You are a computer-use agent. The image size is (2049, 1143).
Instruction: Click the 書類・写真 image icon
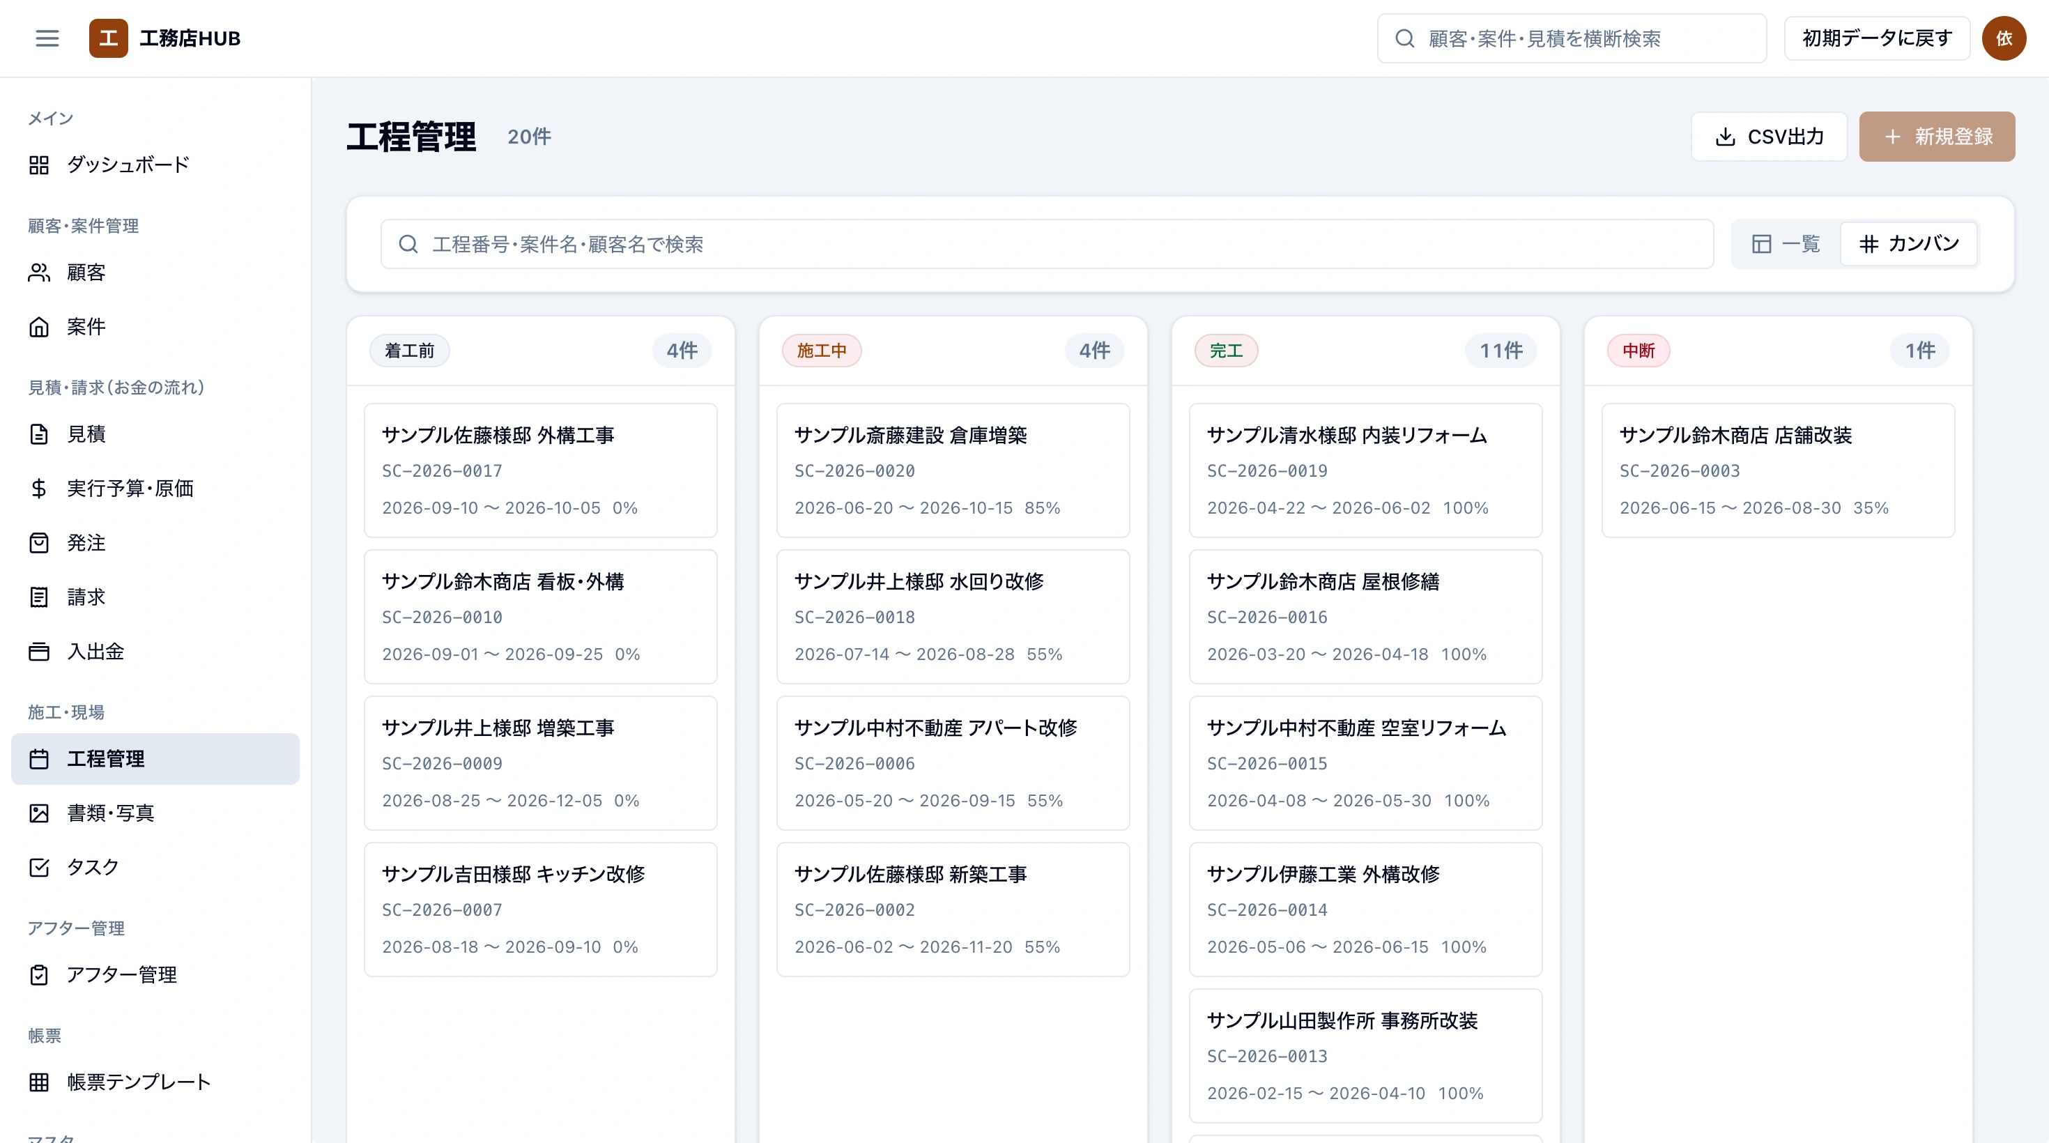pos(39,813)
